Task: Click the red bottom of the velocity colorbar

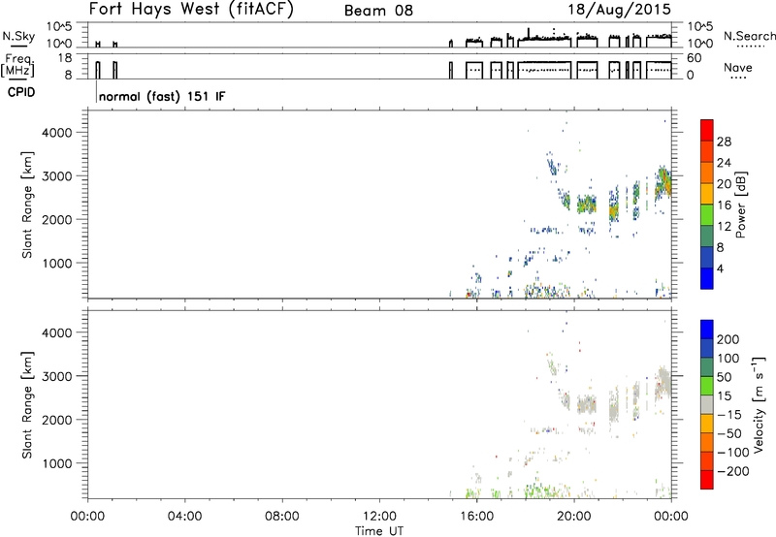Action: (x=707, y=480)
